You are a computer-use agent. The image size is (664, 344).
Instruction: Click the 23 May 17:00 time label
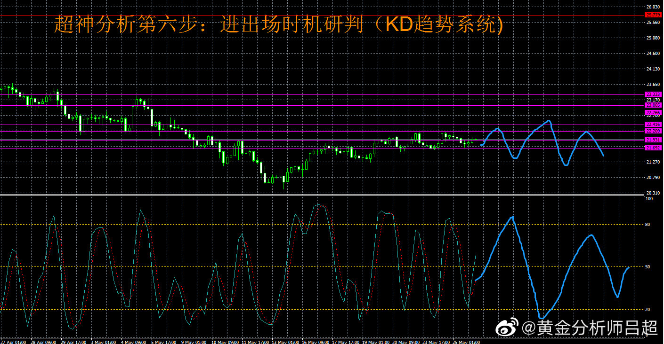436,342
